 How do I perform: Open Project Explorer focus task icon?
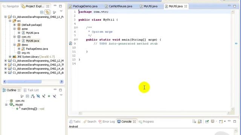(54, 12)
